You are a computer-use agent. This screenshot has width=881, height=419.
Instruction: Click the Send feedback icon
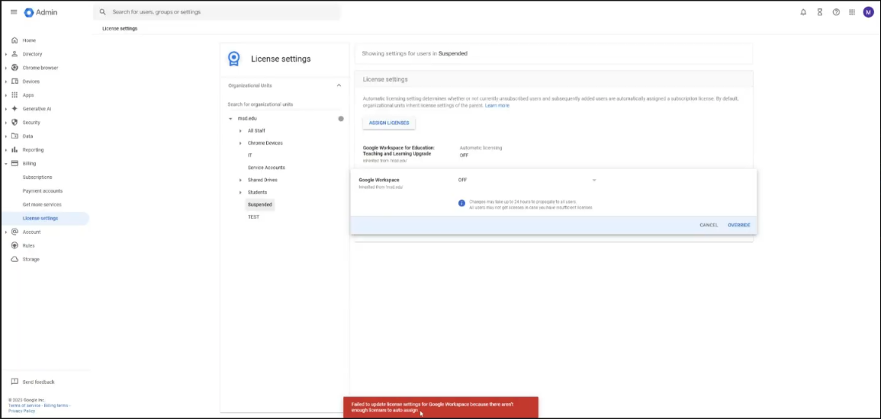(14, 382)
